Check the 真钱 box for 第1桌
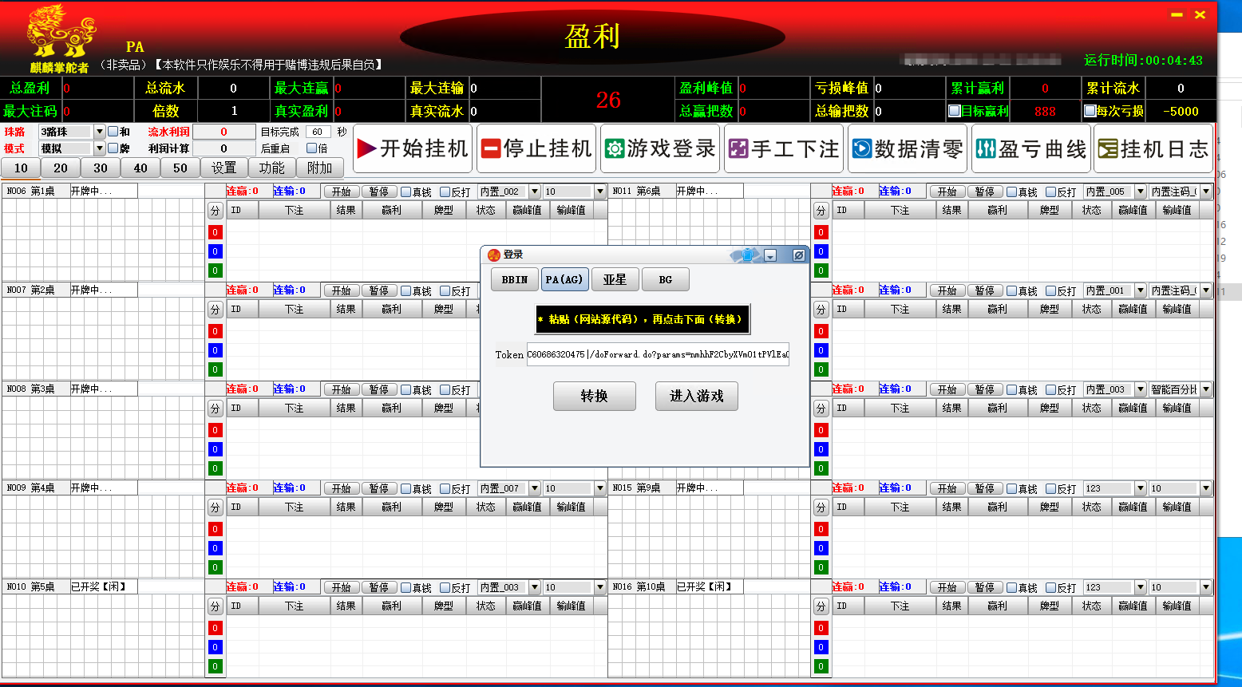The image size is (1242, 687). click(x=405, y=191)
